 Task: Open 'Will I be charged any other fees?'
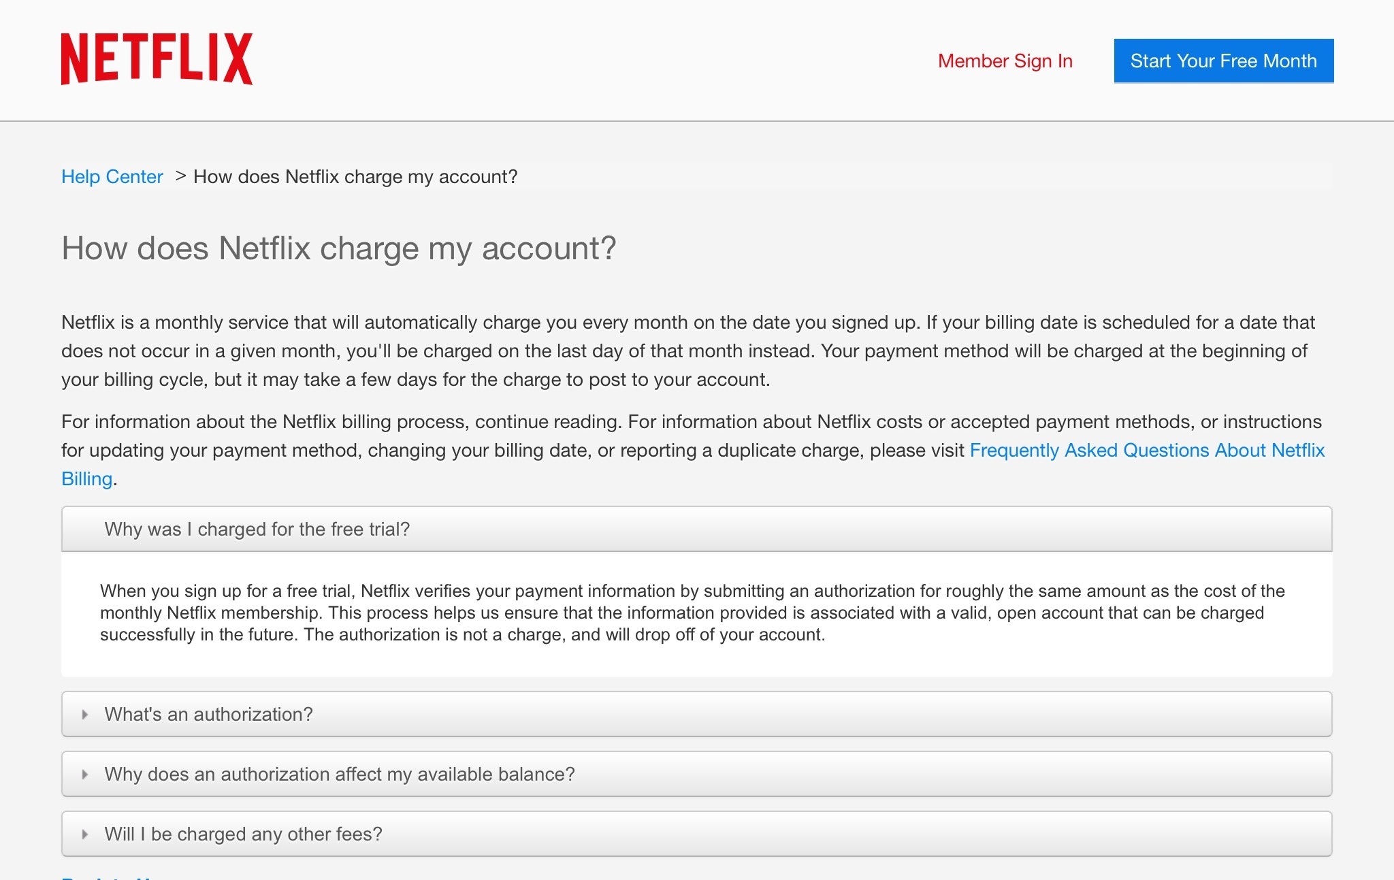click(x=243, y=834)
